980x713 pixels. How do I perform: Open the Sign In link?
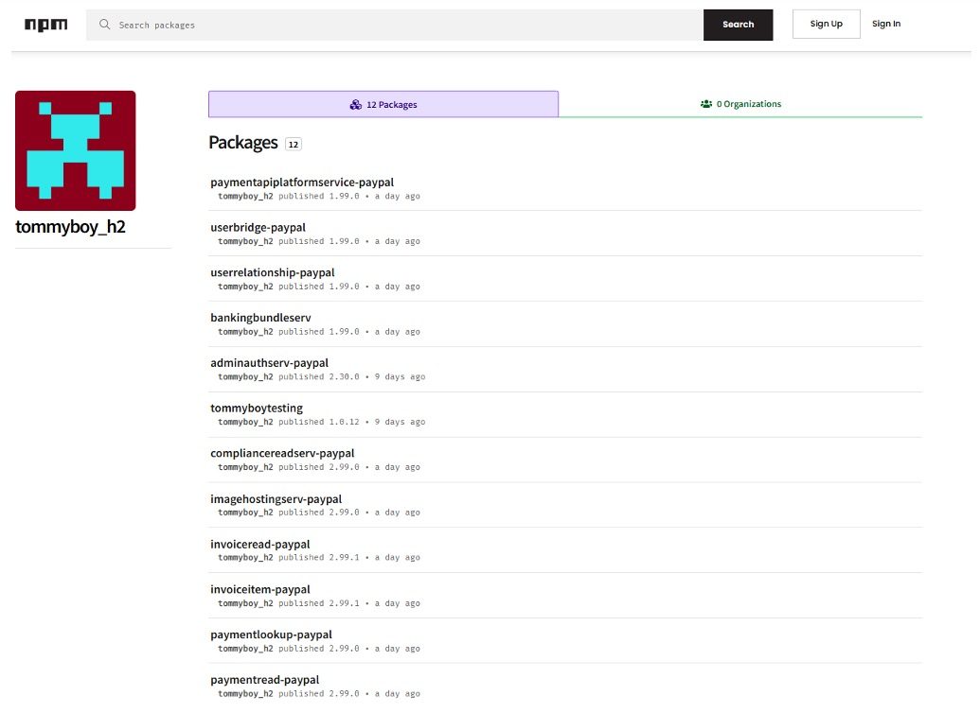(x=886, y=24)
